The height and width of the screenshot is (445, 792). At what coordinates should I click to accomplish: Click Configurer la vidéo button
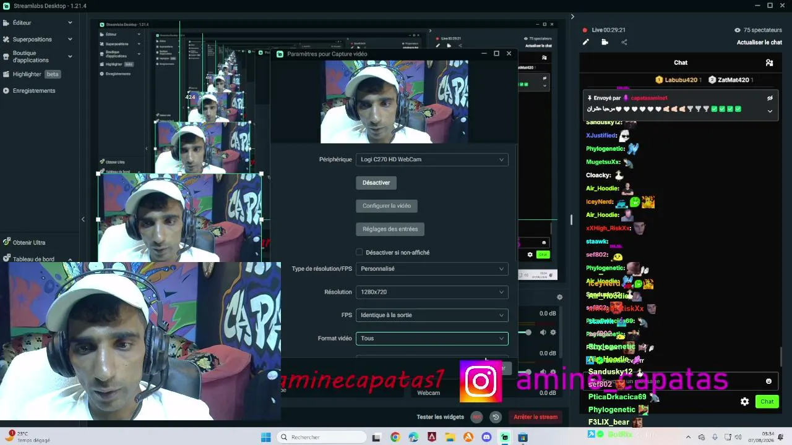click(387, 206)
